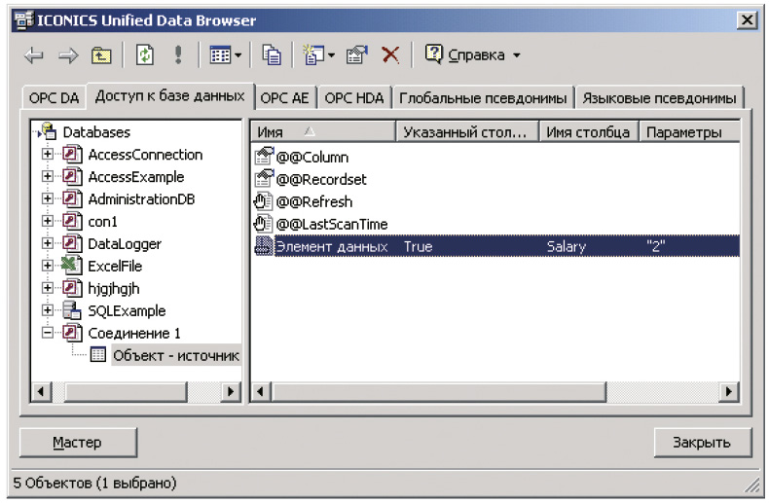Screen dimensions: 769x503
Task: Click the Указанный стол... column header
Action: click(467, 132)
